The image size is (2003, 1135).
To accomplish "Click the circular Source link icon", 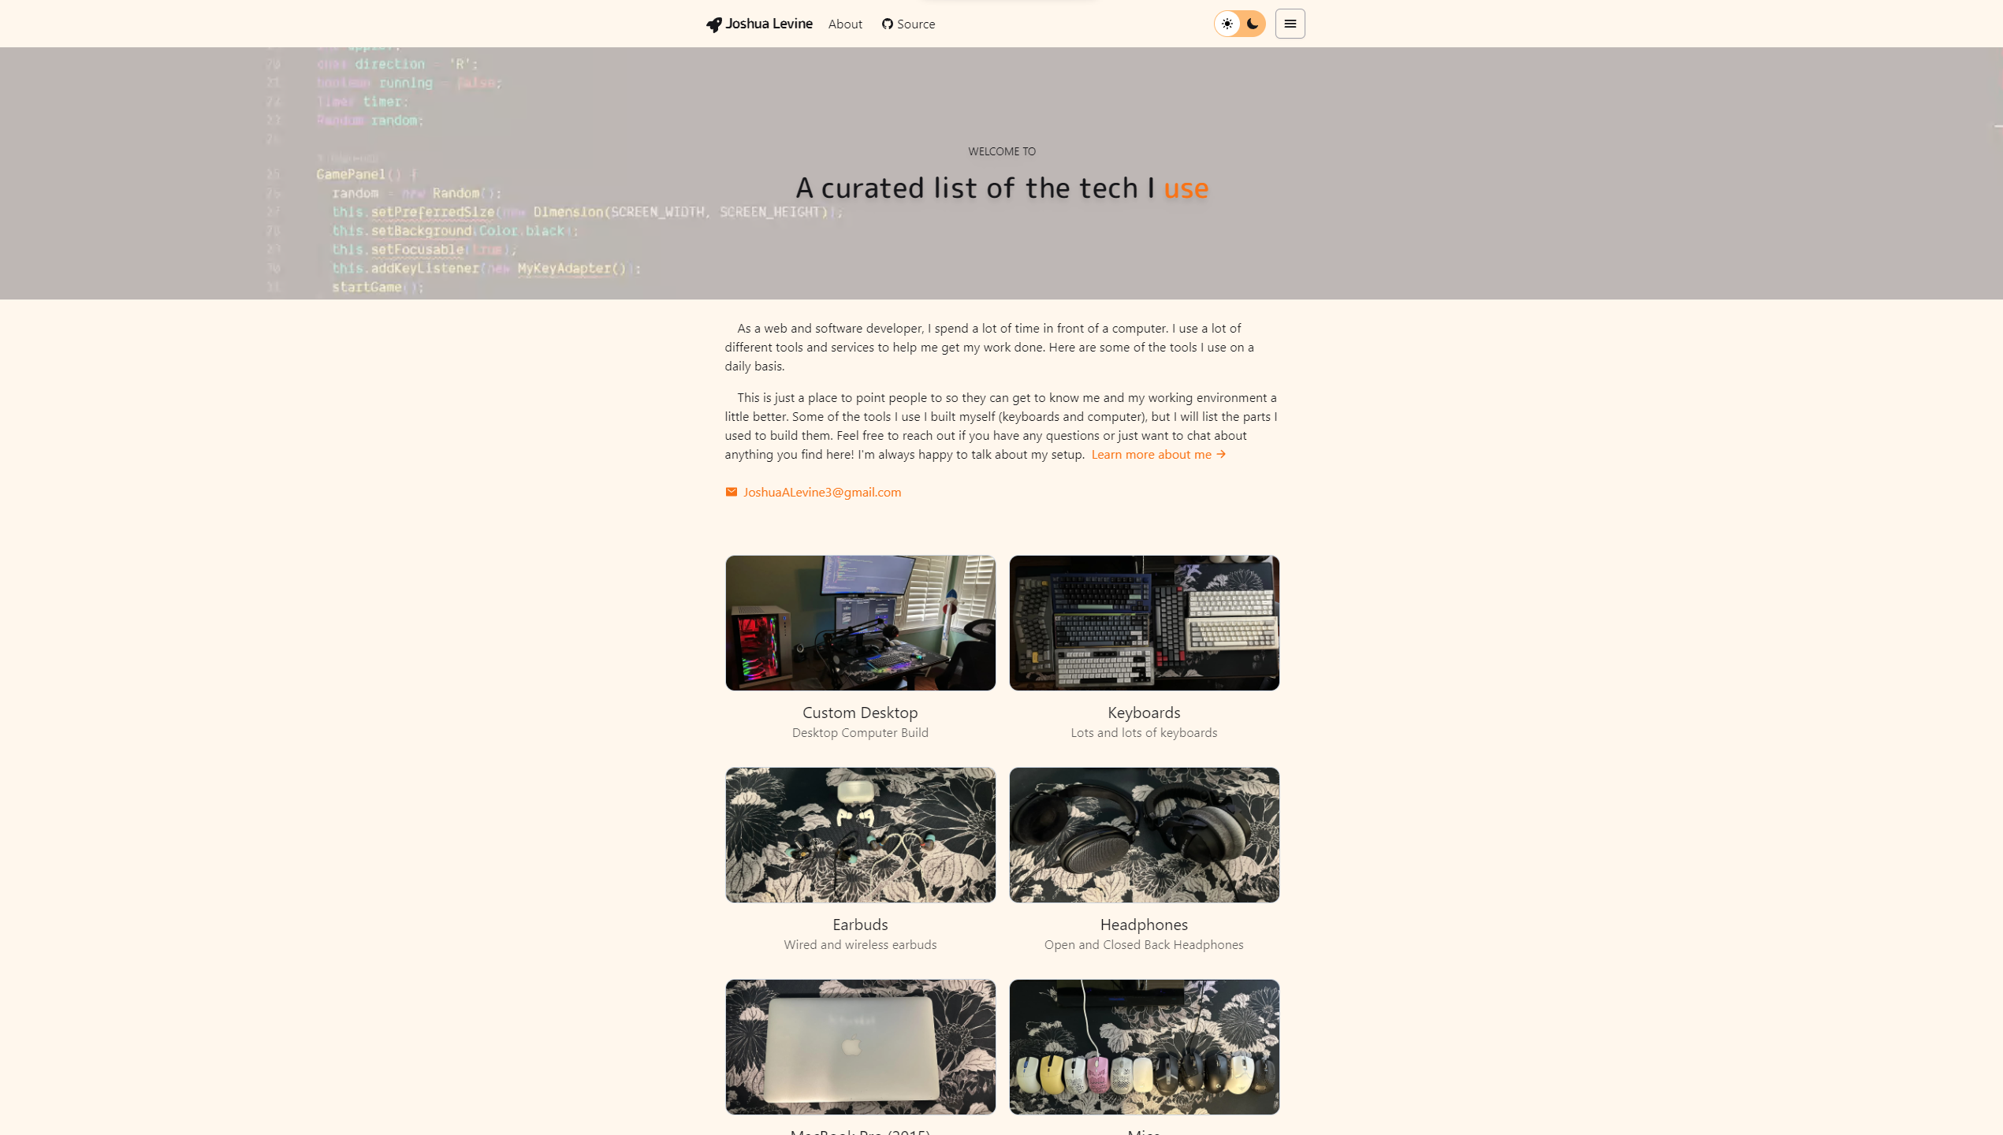I will (x=888, y=24).
